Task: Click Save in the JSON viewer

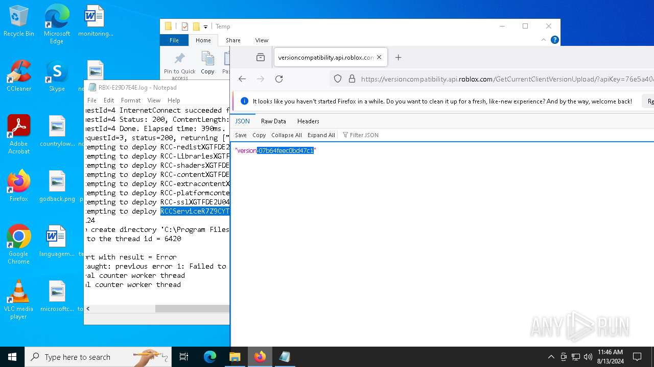Action: coord(241,135)
